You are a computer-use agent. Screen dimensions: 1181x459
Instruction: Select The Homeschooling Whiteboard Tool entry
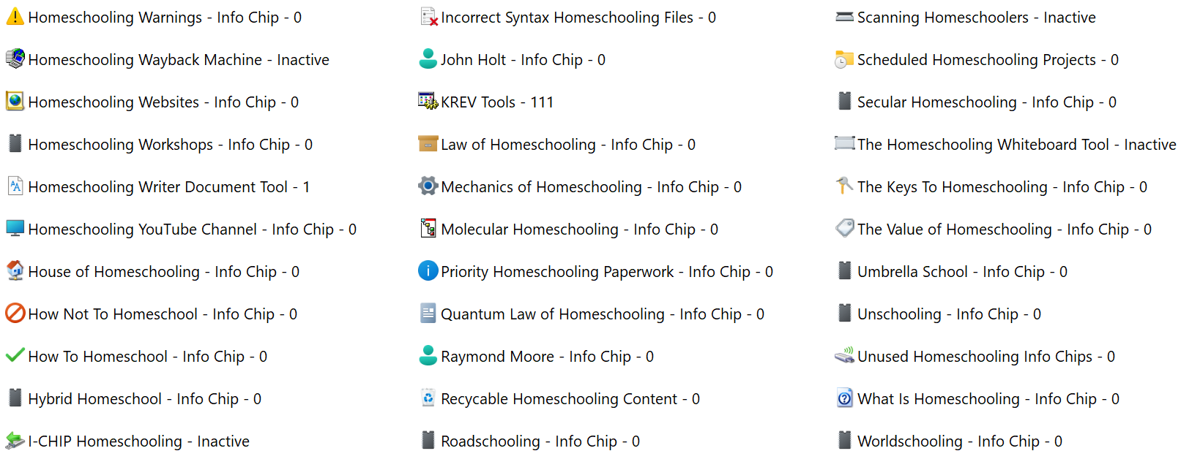pyautogui.click(x=1016, y=145)
